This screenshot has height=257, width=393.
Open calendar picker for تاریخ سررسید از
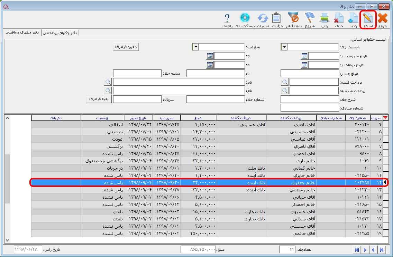click(304, 56)
